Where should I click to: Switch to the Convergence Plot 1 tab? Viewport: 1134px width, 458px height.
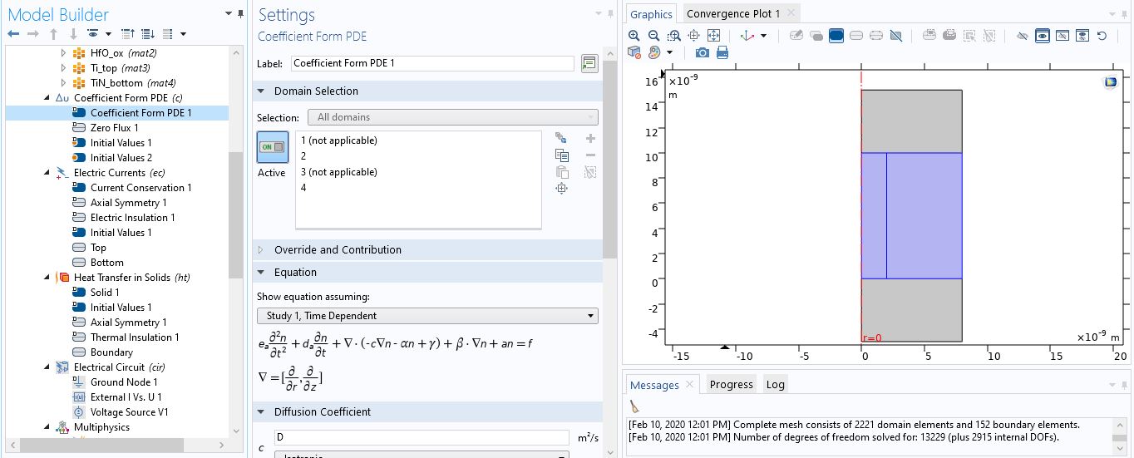pos(732,13)
